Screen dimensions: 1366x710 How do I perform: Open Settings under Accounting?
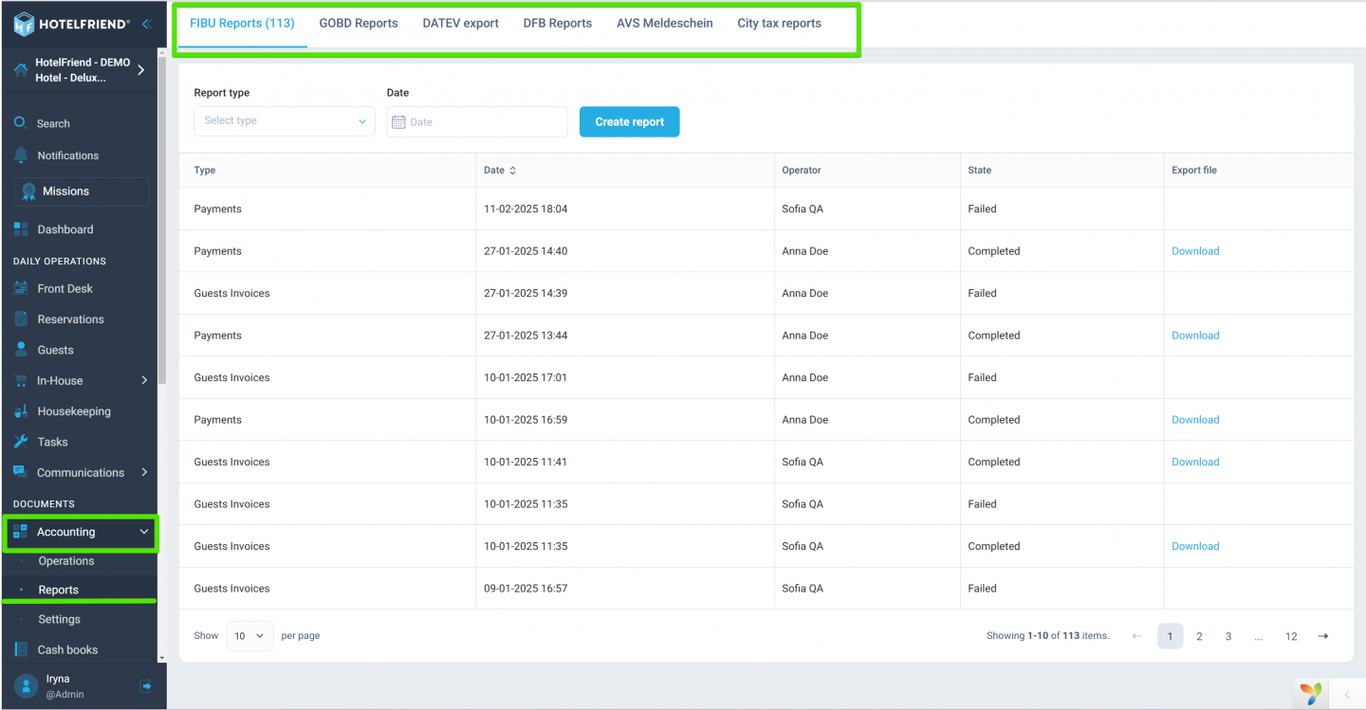[60, 619]
